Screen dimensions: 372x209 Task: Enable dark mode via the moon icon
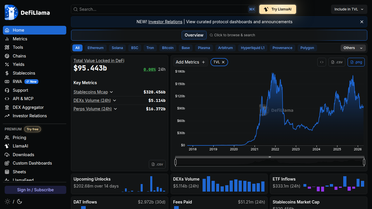(x=19, y=201)
